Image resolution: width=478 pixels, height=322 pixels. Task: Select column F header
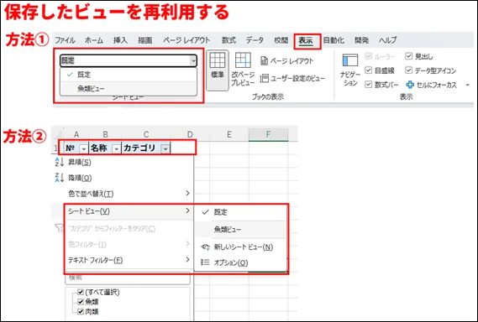(268, 134)
